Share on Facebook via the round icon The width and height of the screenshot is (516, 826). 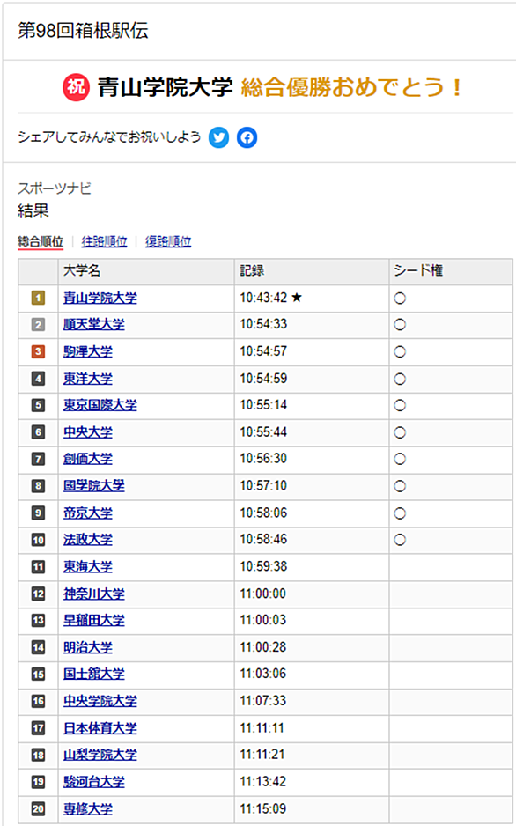coord(247,138)
